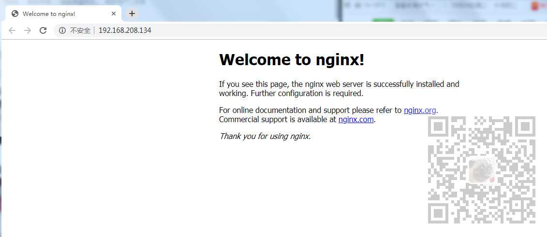Click the "不安全" security label
547x237 pixels.
click(80, 30)
